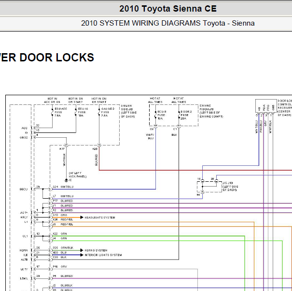Screen dimensions: 292x291
Task: Click the 'LSWL' terminal label
Action: (x=24, y=278)
